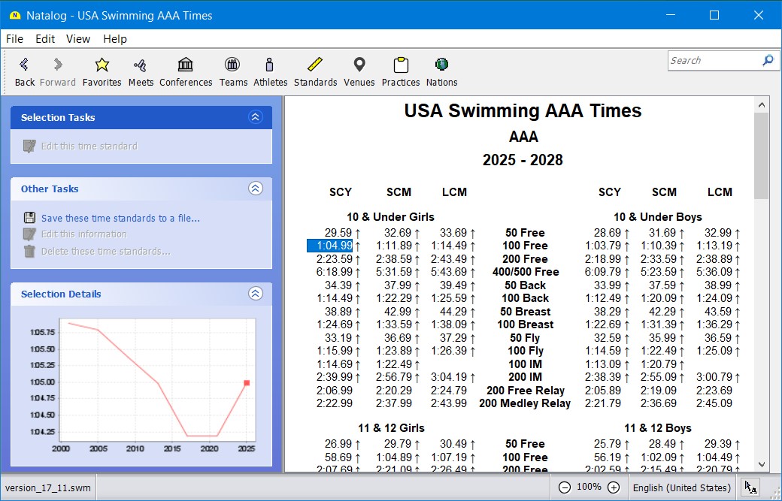782x501 pixels.
Task: Open the Meets toolbar icon
Action: pos(140,65)
